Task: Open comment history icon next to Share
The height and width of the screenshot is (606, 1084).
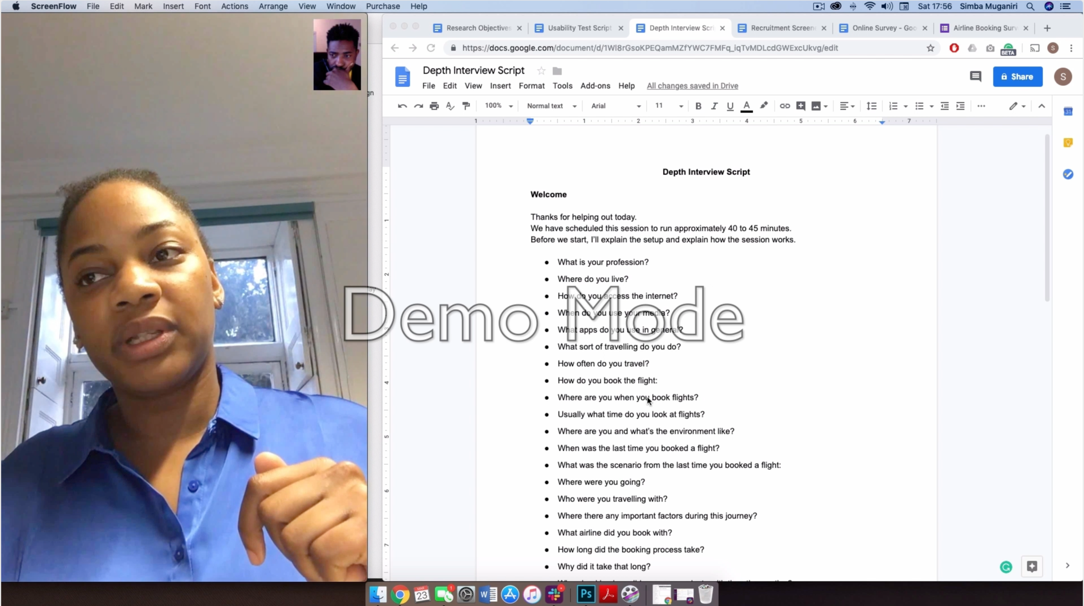Action: pos(975,77)
